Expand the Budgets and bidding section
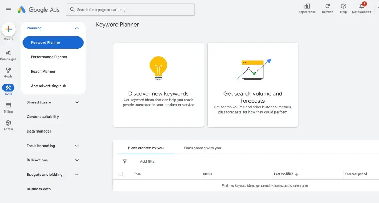Viewport: 379px width, 203px height. [77, 175]
